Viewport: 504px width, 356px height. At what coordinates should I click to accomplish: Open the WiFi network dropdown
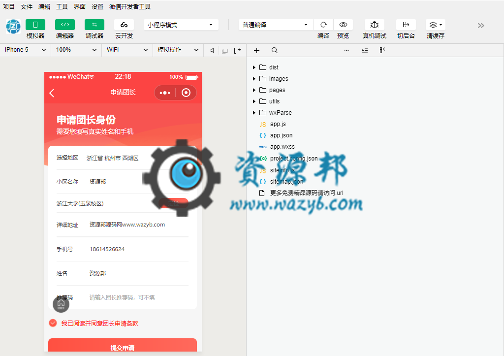[x=127, y=50]
